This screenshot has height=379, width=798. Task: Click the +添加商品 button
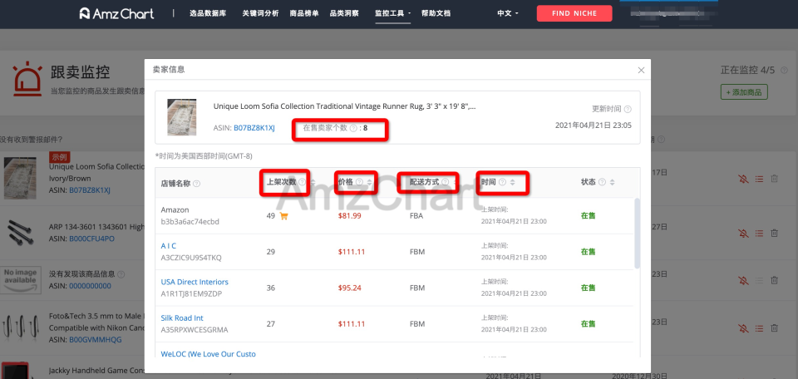pos(744,92)
